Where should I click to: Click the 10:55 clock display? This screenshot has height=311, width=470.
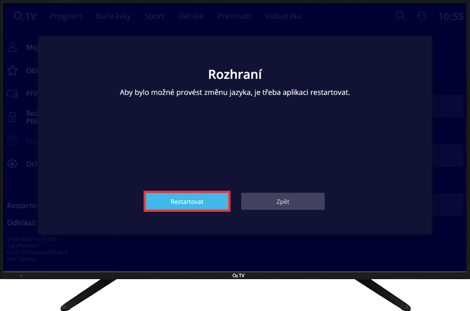click(x=450, y=17)
